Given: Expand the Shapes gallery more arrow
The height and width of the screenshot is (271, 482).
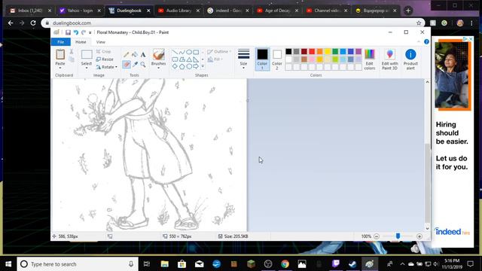Looking at the screenshot, I should (203, 66).
